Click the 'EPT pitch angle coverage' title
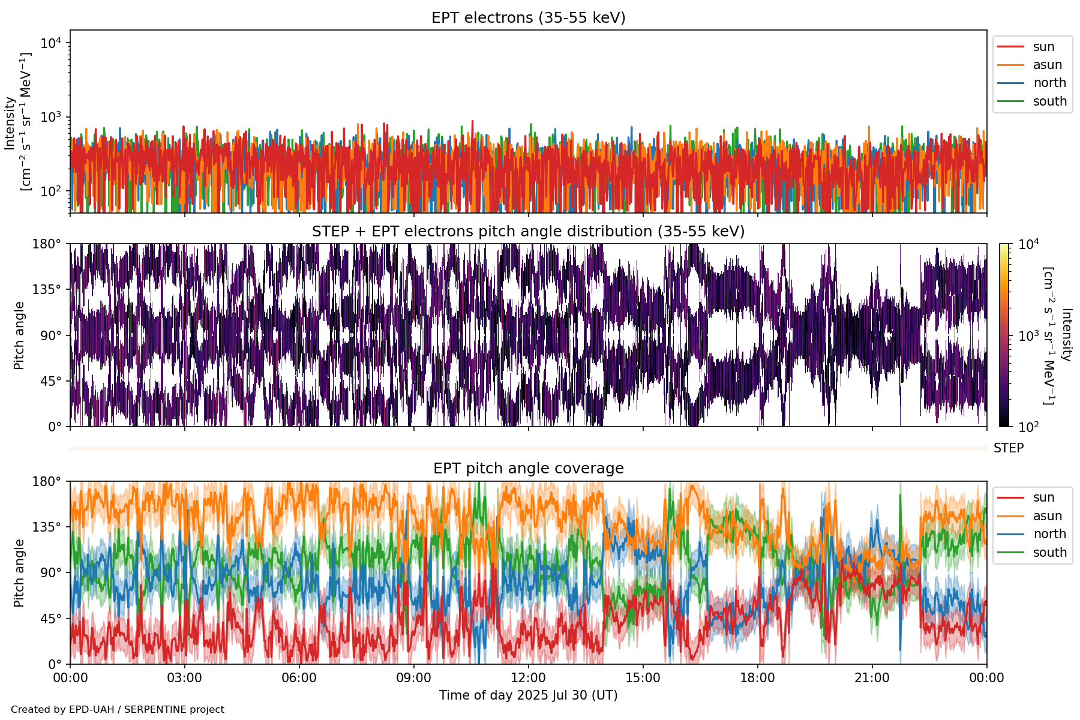The width and height of the screenshot is (1080, 720). [528, 469]
